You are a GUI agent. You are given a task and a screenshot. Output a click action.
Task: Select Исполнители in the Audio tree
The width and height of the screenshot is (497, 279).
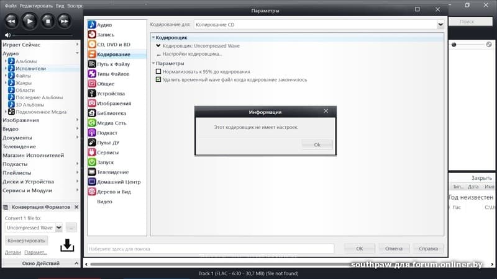pyautogui.click(x=30, y=68)
